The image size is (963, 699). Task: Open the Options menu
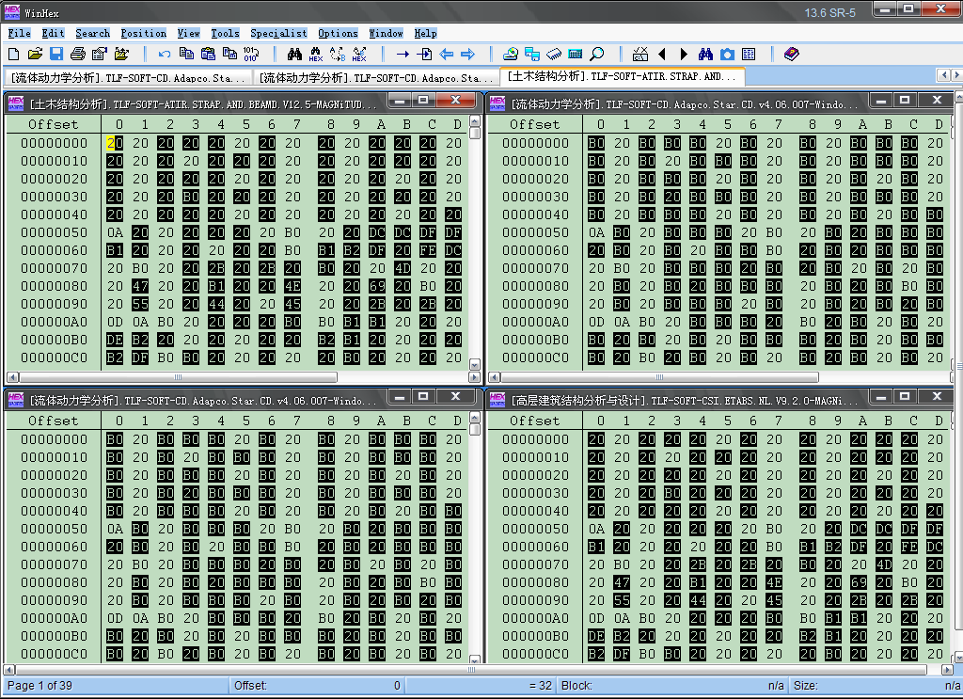338,33
